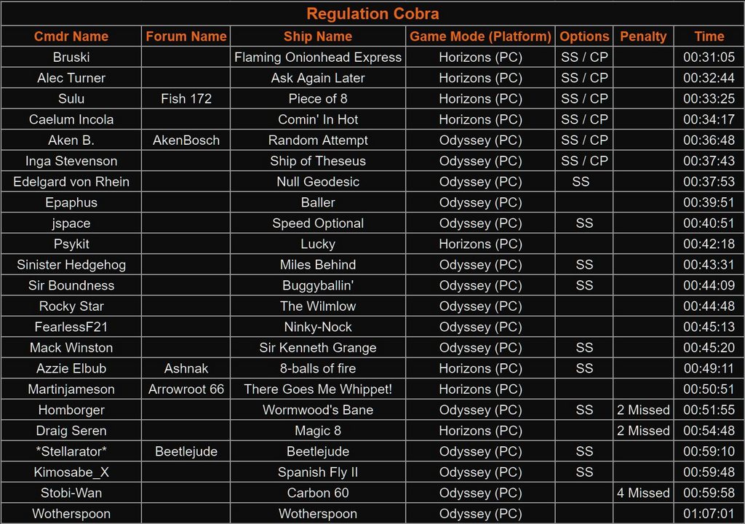Click the Ship Name column header
This screenshot has width=745, height=524.
318,36
